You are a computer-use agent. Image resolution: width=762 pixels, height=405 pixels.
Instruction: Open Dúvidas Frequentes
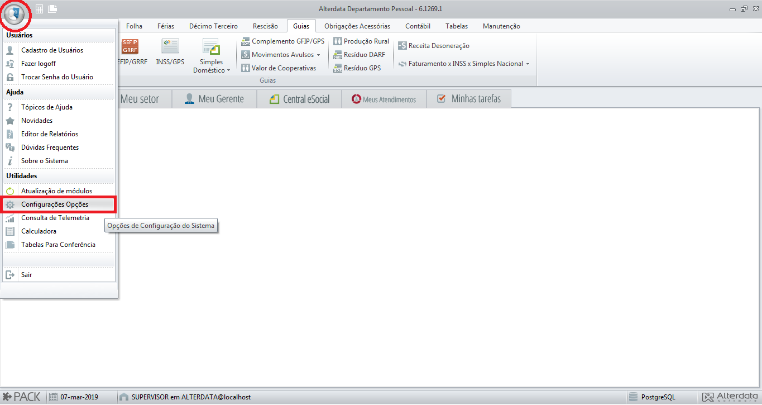pyautogui.click(x=59, y=147)
